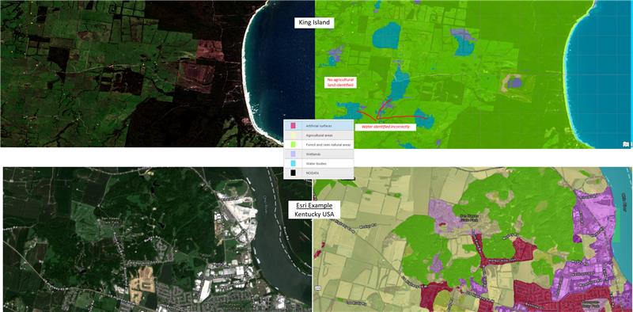The height and width of the screenshot is (312, 633).
Task: Select the pale yellow Agricultural areas swatch
Action: point(293,135)
